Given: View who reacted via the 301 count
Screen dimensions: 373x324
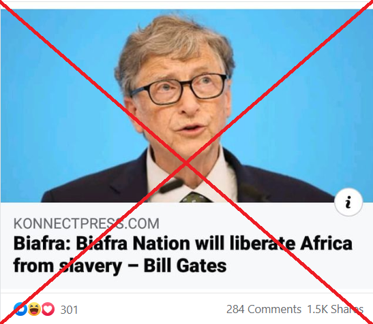Looking at the screenshot, I should (x=69, y=310).
